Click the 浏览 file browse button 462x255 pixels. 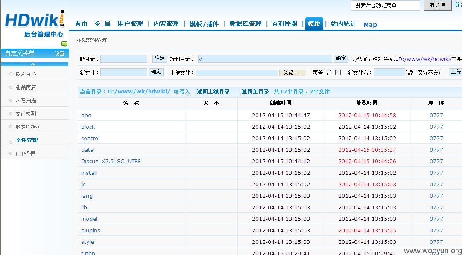coord(292,72)
